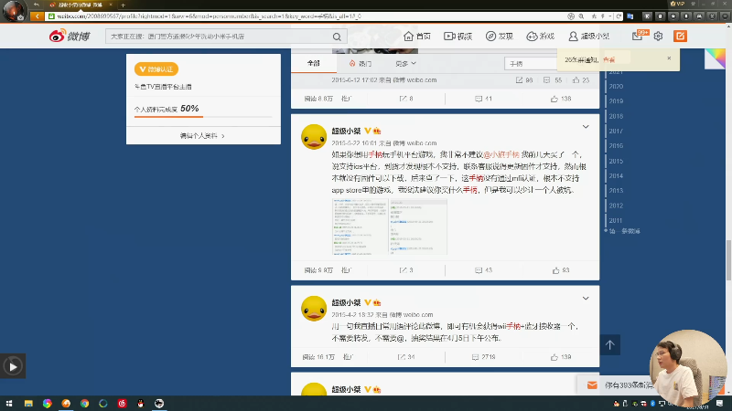Image resolution: width=732 pixels, height=411 pixels.
Task: Click the Weibo logo in the header
Action: [70, 36]
